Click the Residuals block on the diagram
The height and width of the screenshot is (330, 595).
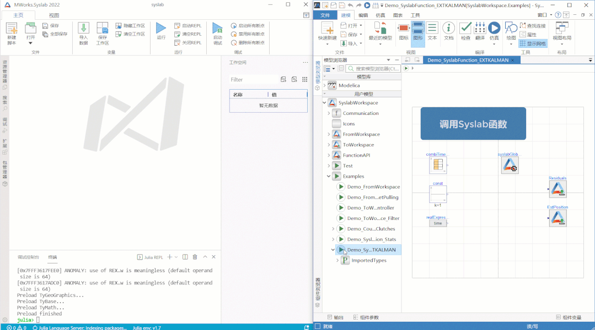558,189
